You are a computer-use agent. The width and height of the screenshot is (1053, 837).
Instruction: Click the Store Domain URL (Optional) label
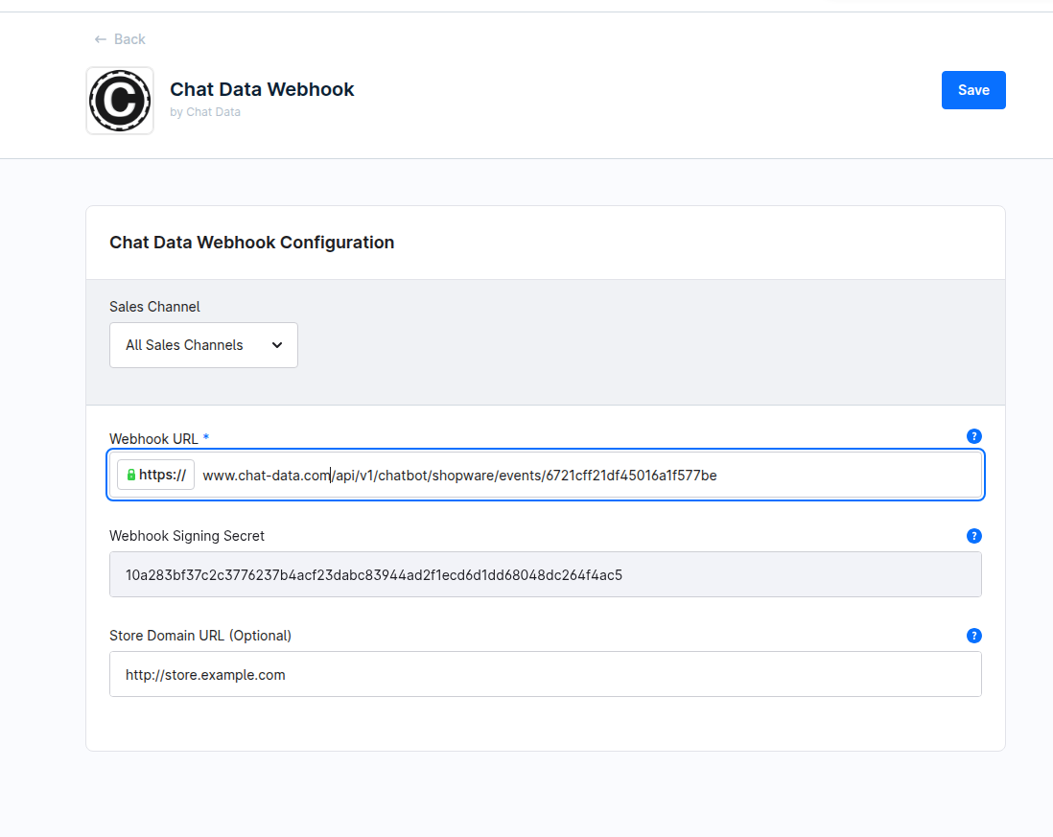(x=199, y=636)
